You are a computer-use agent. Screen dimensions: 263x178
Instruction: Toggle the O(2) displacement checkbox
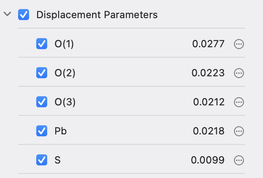click(x=42, y=73)
